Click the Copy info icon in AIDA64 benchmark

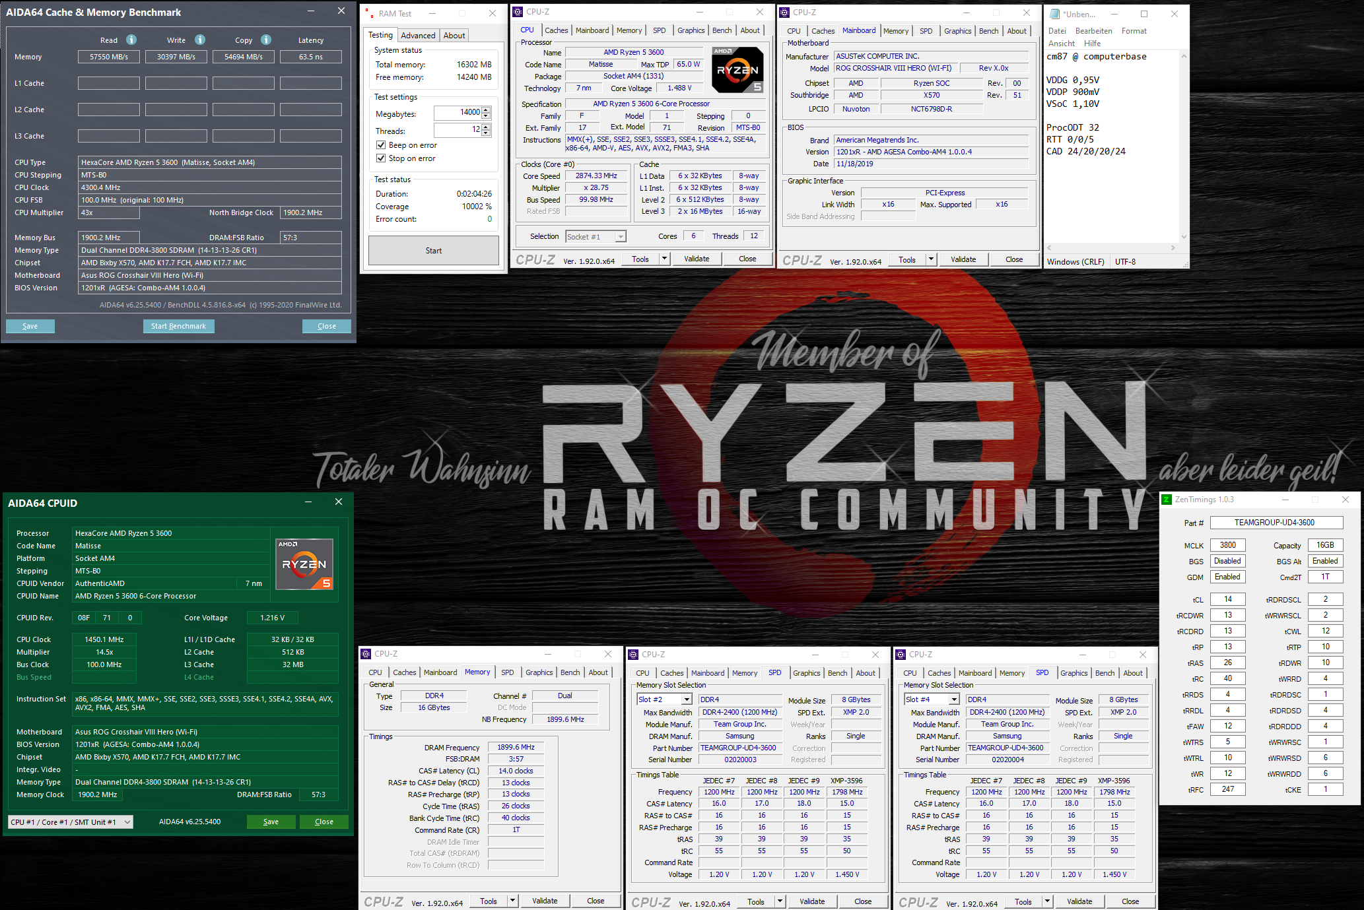[x=266, y=40]
